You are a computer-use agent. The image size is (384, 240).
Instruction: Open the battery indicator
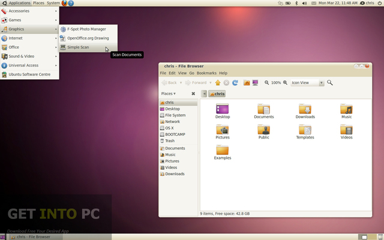click(x=288, y=3)
